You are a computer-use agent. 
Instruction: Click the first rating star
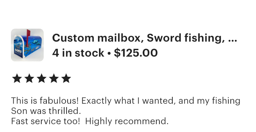pyautogui.click(x=17, y=78)
